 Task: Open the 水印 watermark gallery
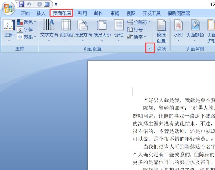coord(178,30)
